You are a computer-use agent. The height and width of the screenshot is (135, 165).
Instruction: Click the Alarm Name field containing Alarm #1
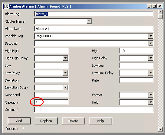[x=94, y=29]
